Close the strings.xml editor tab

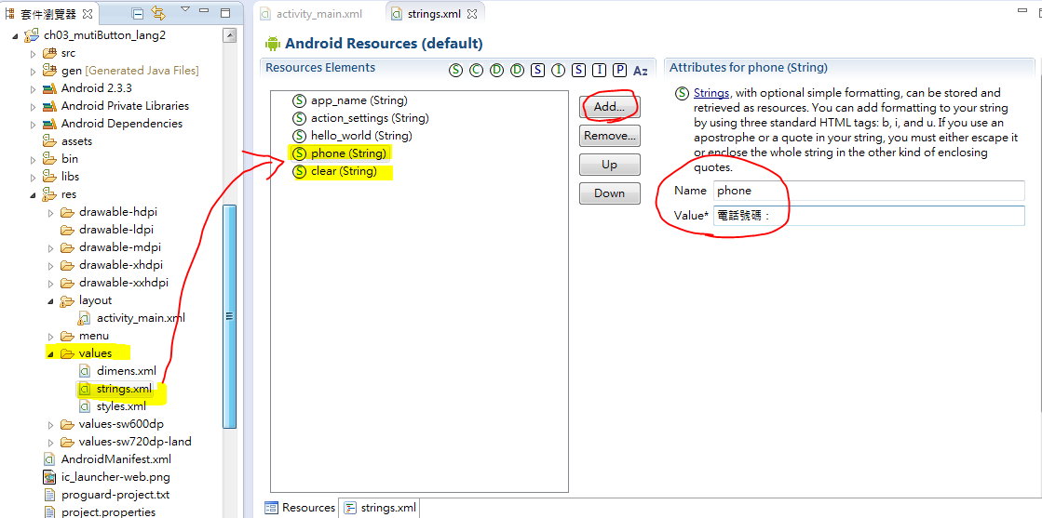pos(472,13)
